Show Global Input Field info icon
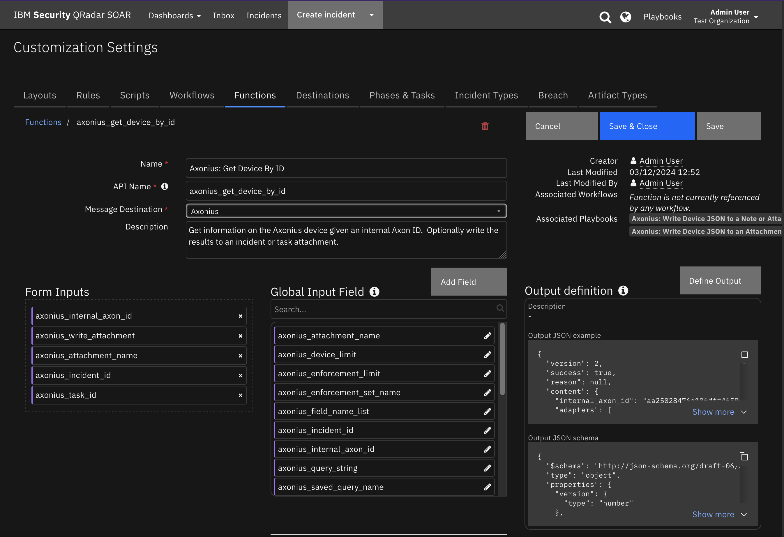 click(x=374, y=292)
